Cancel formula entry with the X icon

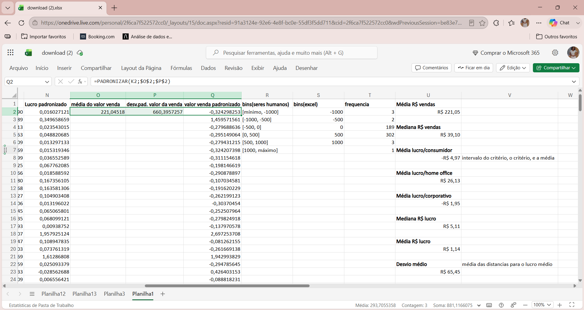61,81
